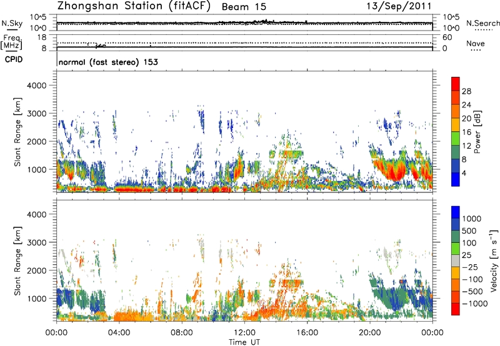Select the 'Velocity [m s-1]' colorbar title

tap(494, 260)
